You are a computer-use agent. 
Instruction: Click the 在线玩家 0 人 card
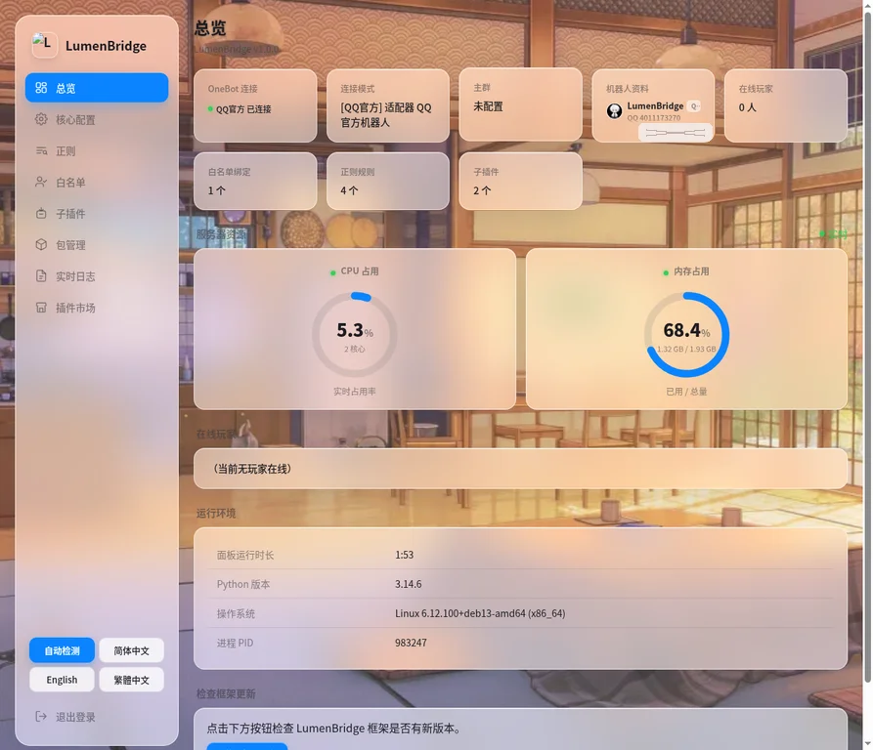pos(786,105)
